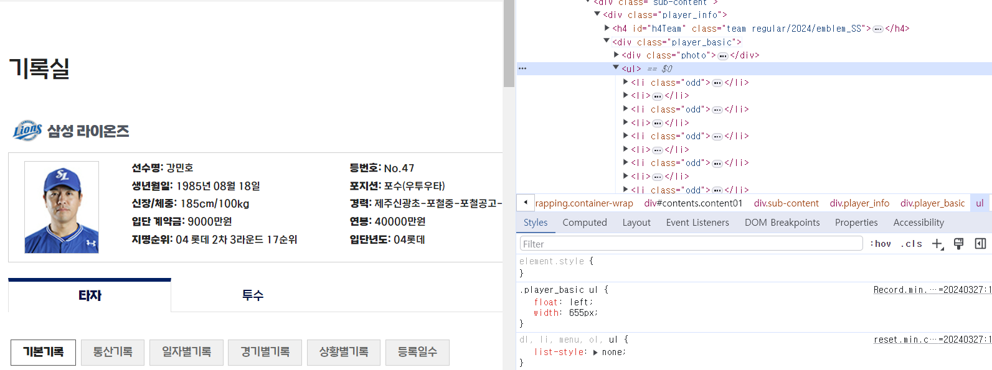This screenshot has width=992, height=370.
Task: Click the 경기별기록 button
Action: click(265, 352)
